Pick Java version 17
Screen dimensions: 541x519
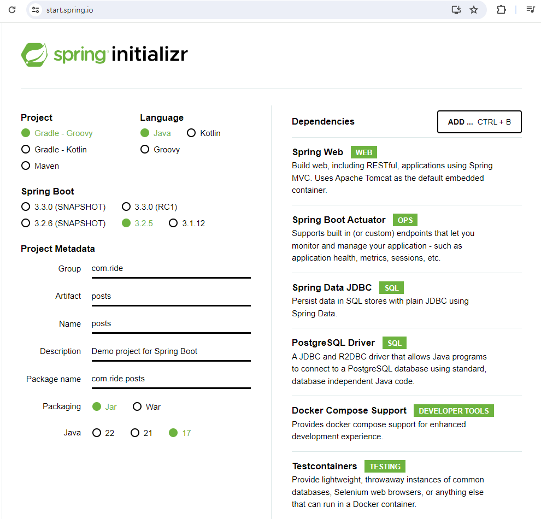[180, 433]
